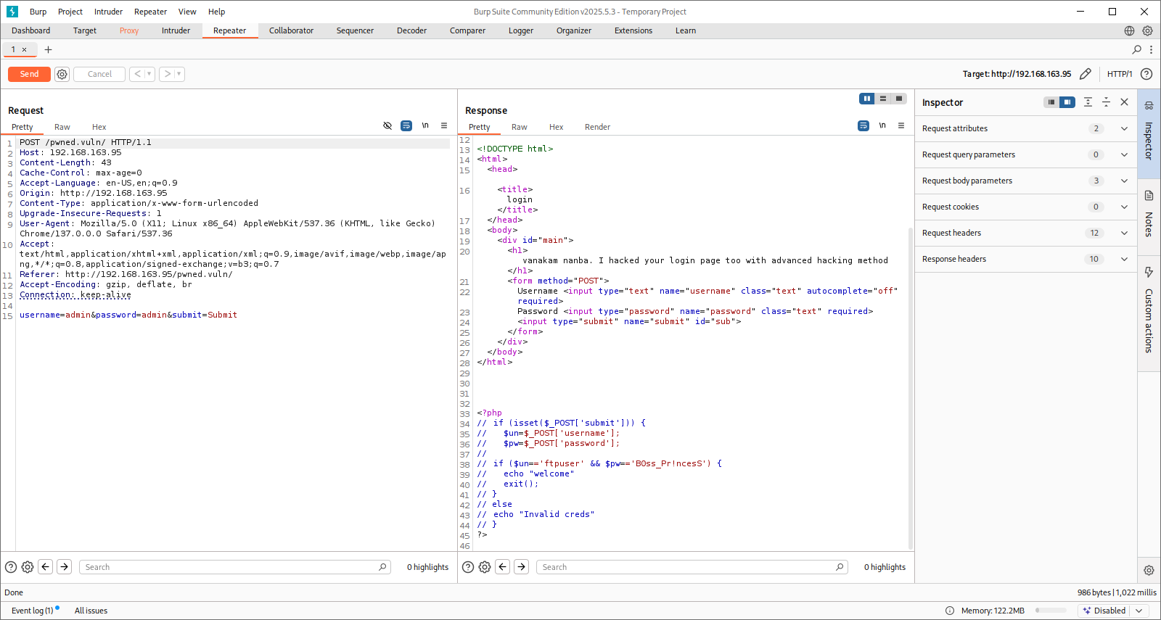Viewport: 1161px width, 620px height.
Task: Toggle show newlines in request
Action: 425,125
